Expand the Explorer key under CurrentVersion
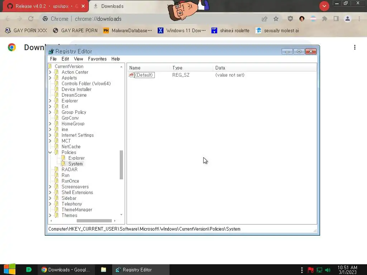 50,101
